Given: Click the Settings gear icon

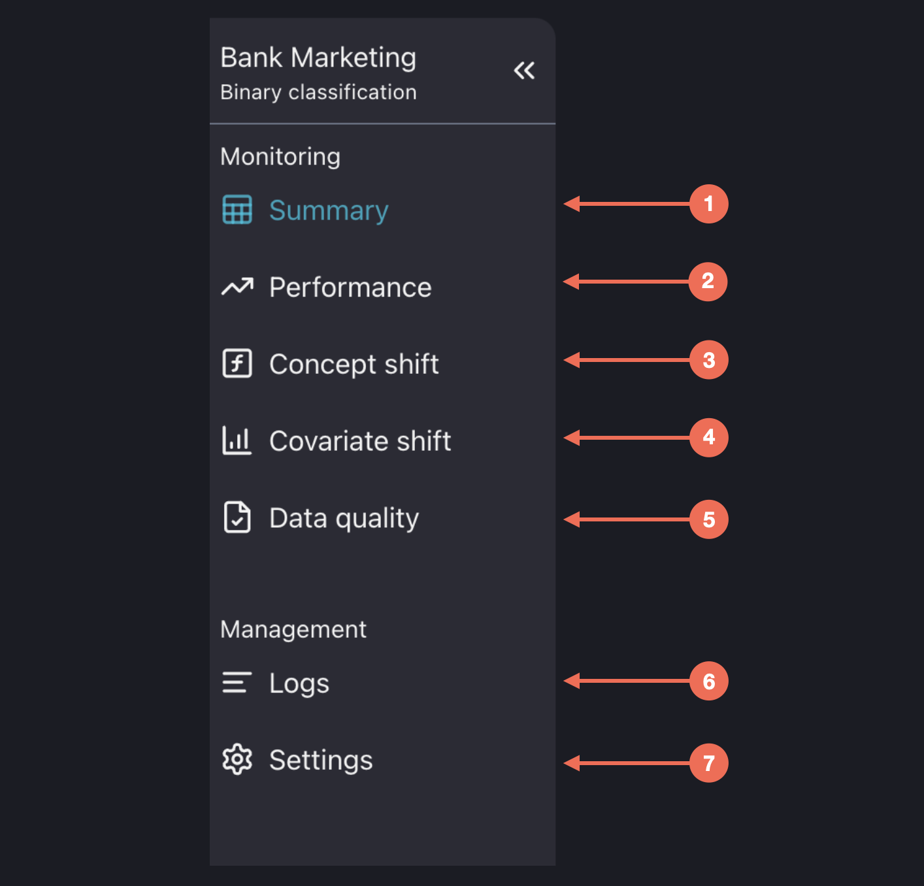Looking at the screenshot, I should click(237, 760).
